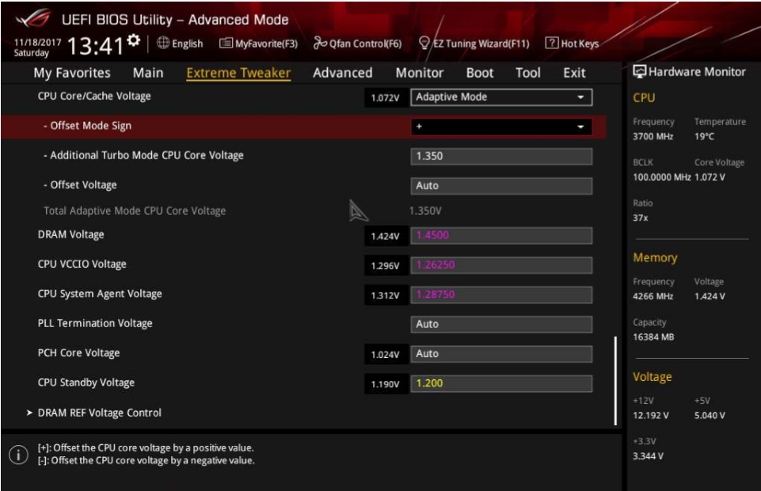The image size is (761, 491).
Task: Go to the Advanced tab
Action: coord(343,73)
